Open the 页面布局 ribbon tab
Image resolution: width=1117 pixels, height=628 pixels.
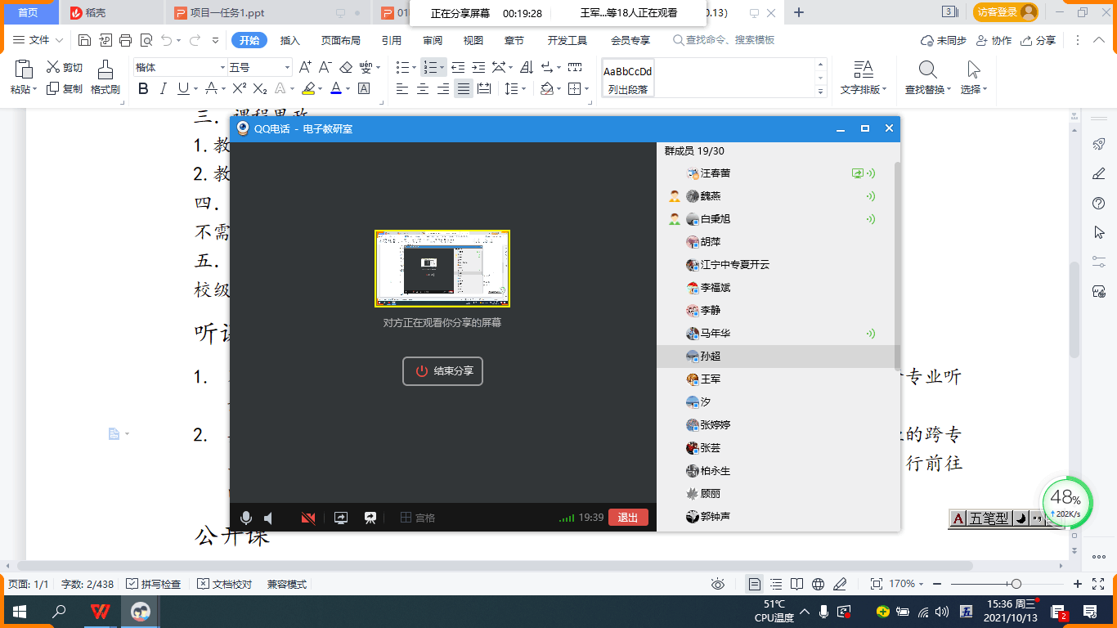coord(340,40)
